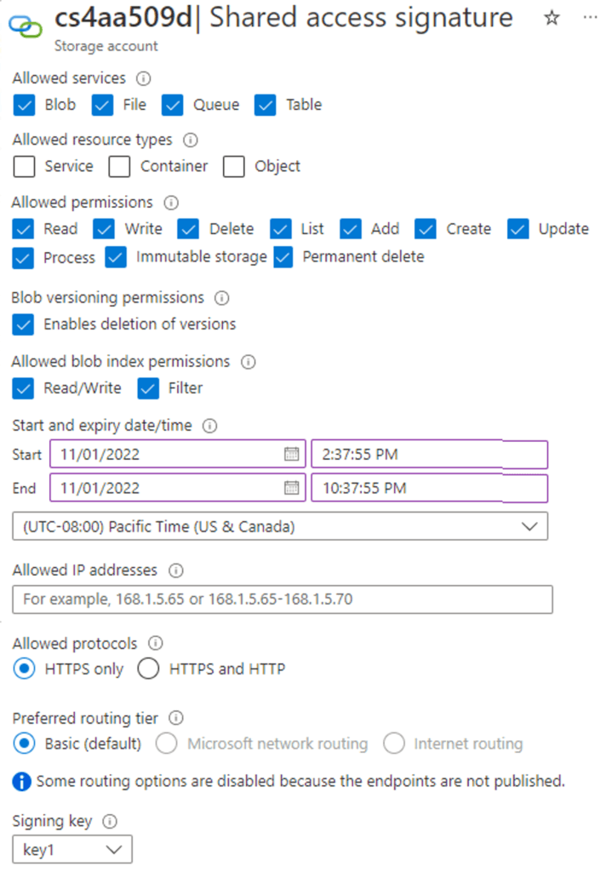Toggle the Update permission checkbox
This screenshot has height=872, width=606.
[x=517, y=229]
